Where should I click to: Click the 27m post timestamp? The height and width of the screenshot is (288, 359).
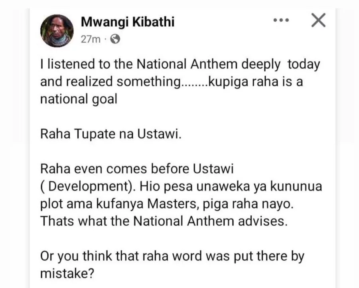pyautogui.click(x=91, y=39)
